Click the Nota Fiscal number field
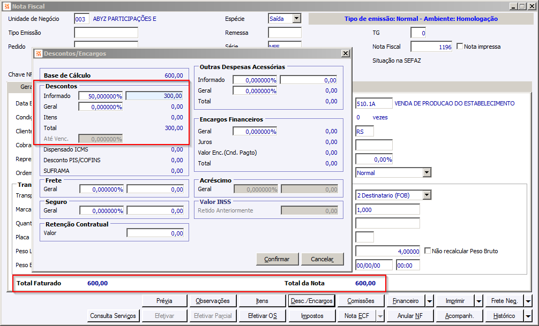 [x=431, y=47]
